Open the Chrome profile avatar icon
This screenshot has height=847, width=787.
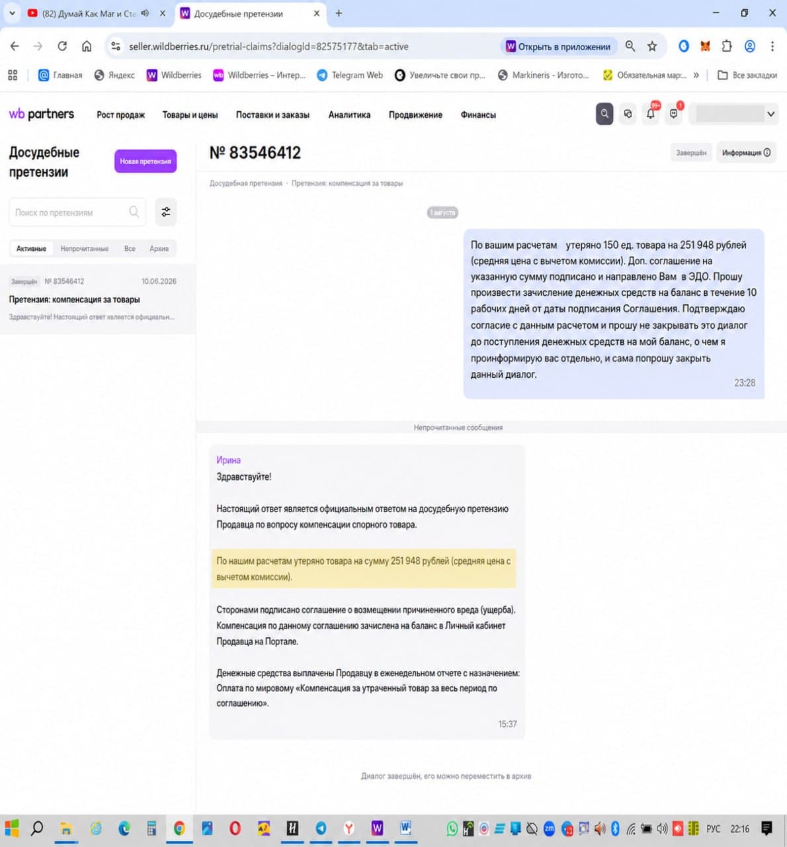click(750, 46)
